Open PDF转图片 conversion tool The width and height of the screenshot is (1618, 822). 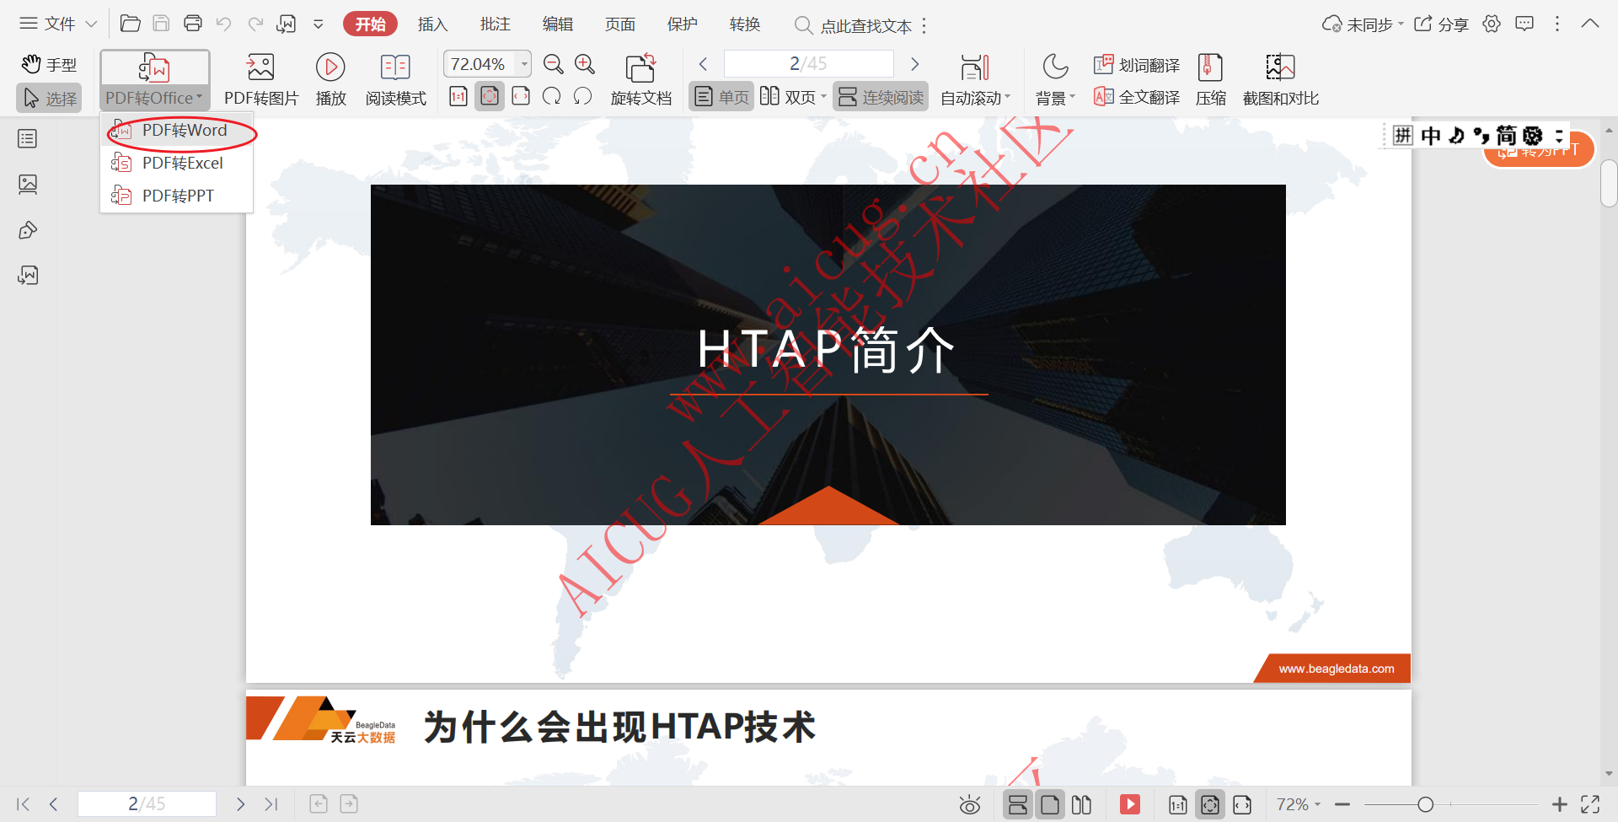coord(260,78)
